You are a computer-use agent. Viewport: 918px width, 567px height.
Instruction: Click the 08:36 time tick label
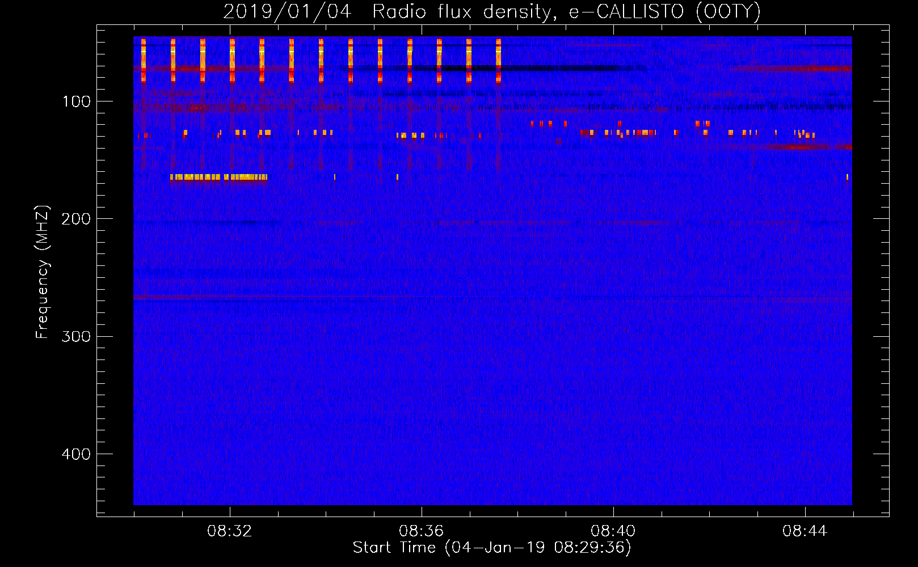click(422, 531)
